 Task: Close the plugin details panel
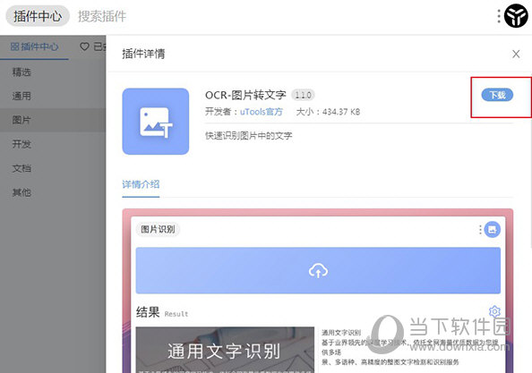(x=516, y=54)
